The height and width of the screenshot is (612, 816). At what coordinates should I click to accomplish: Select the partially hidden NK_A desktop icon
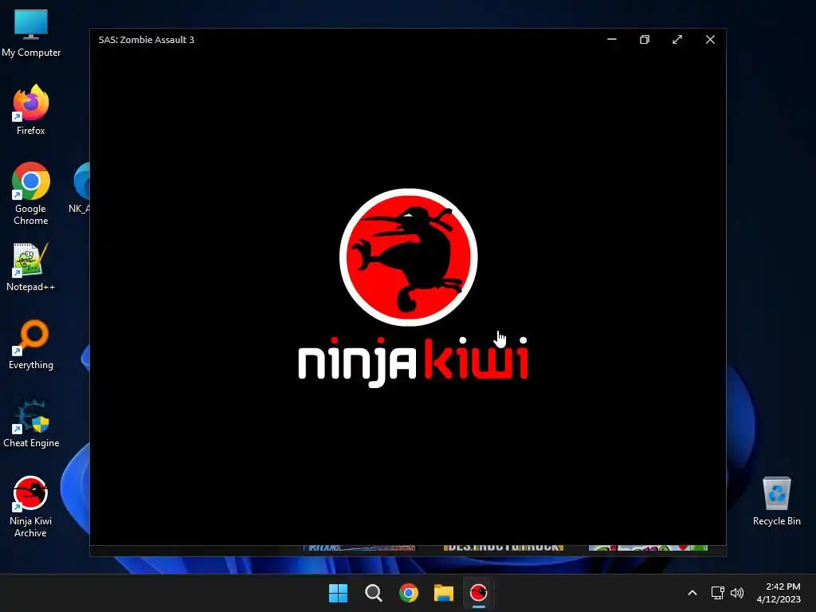coord(81,188)
